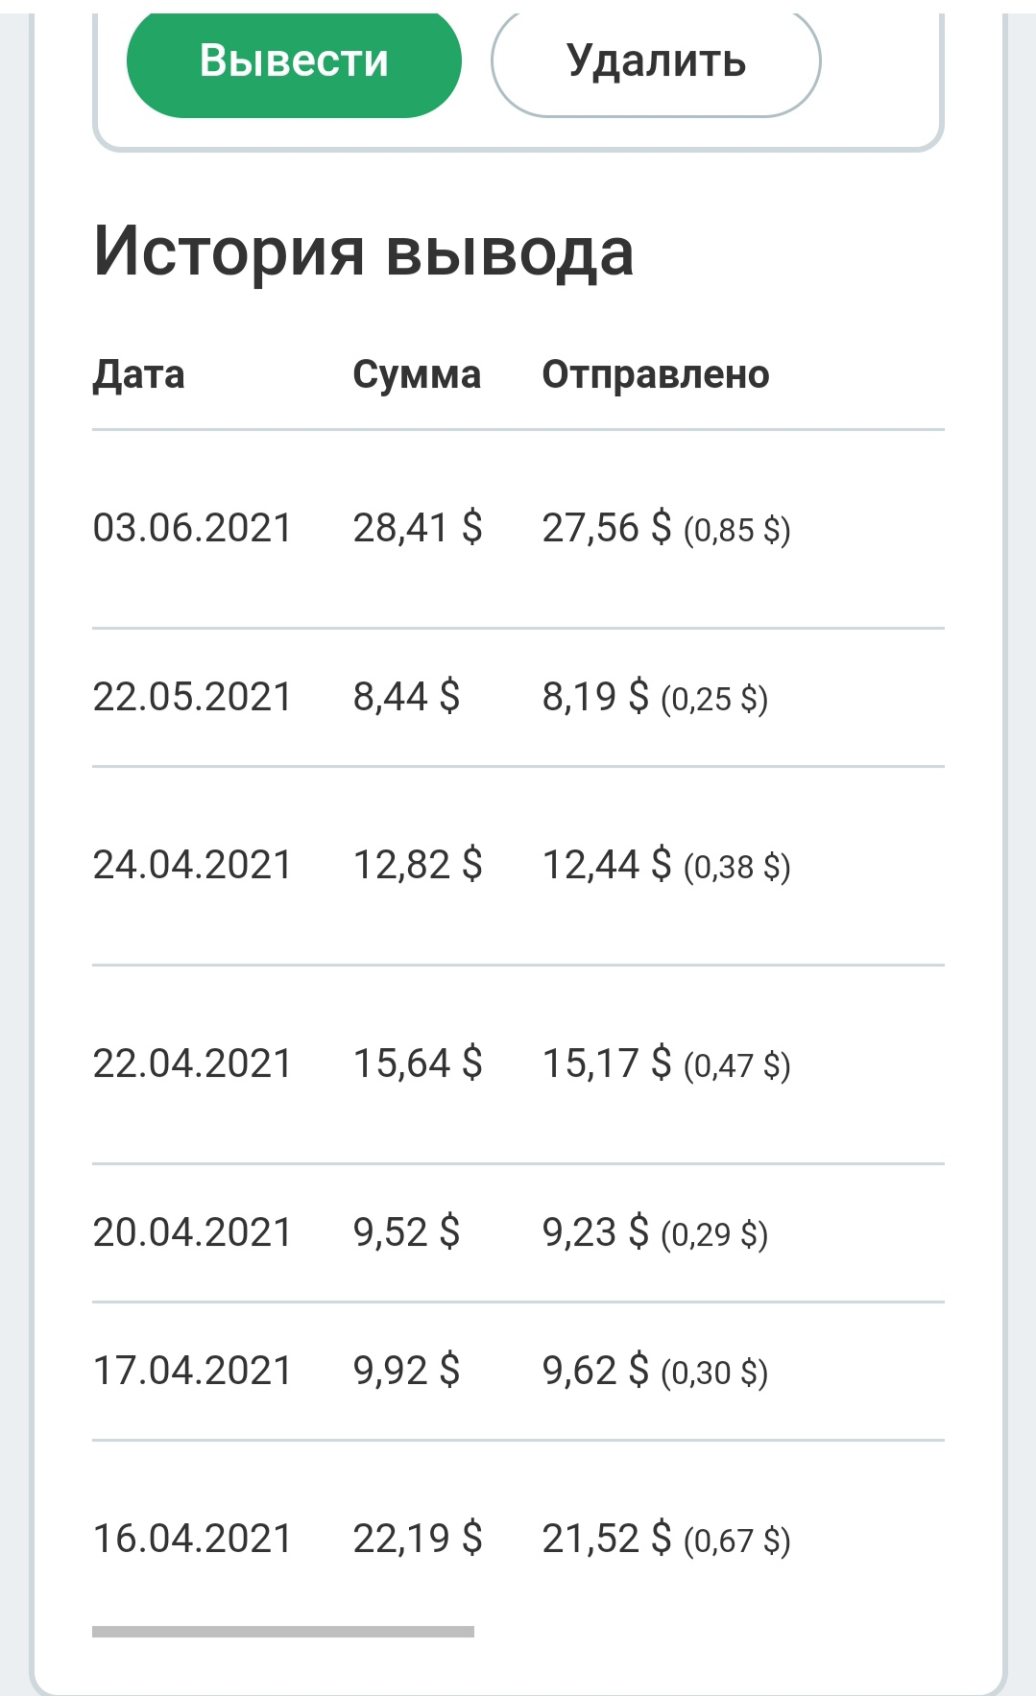Click the 9,92 $ amount

(x=406, y=1371)
